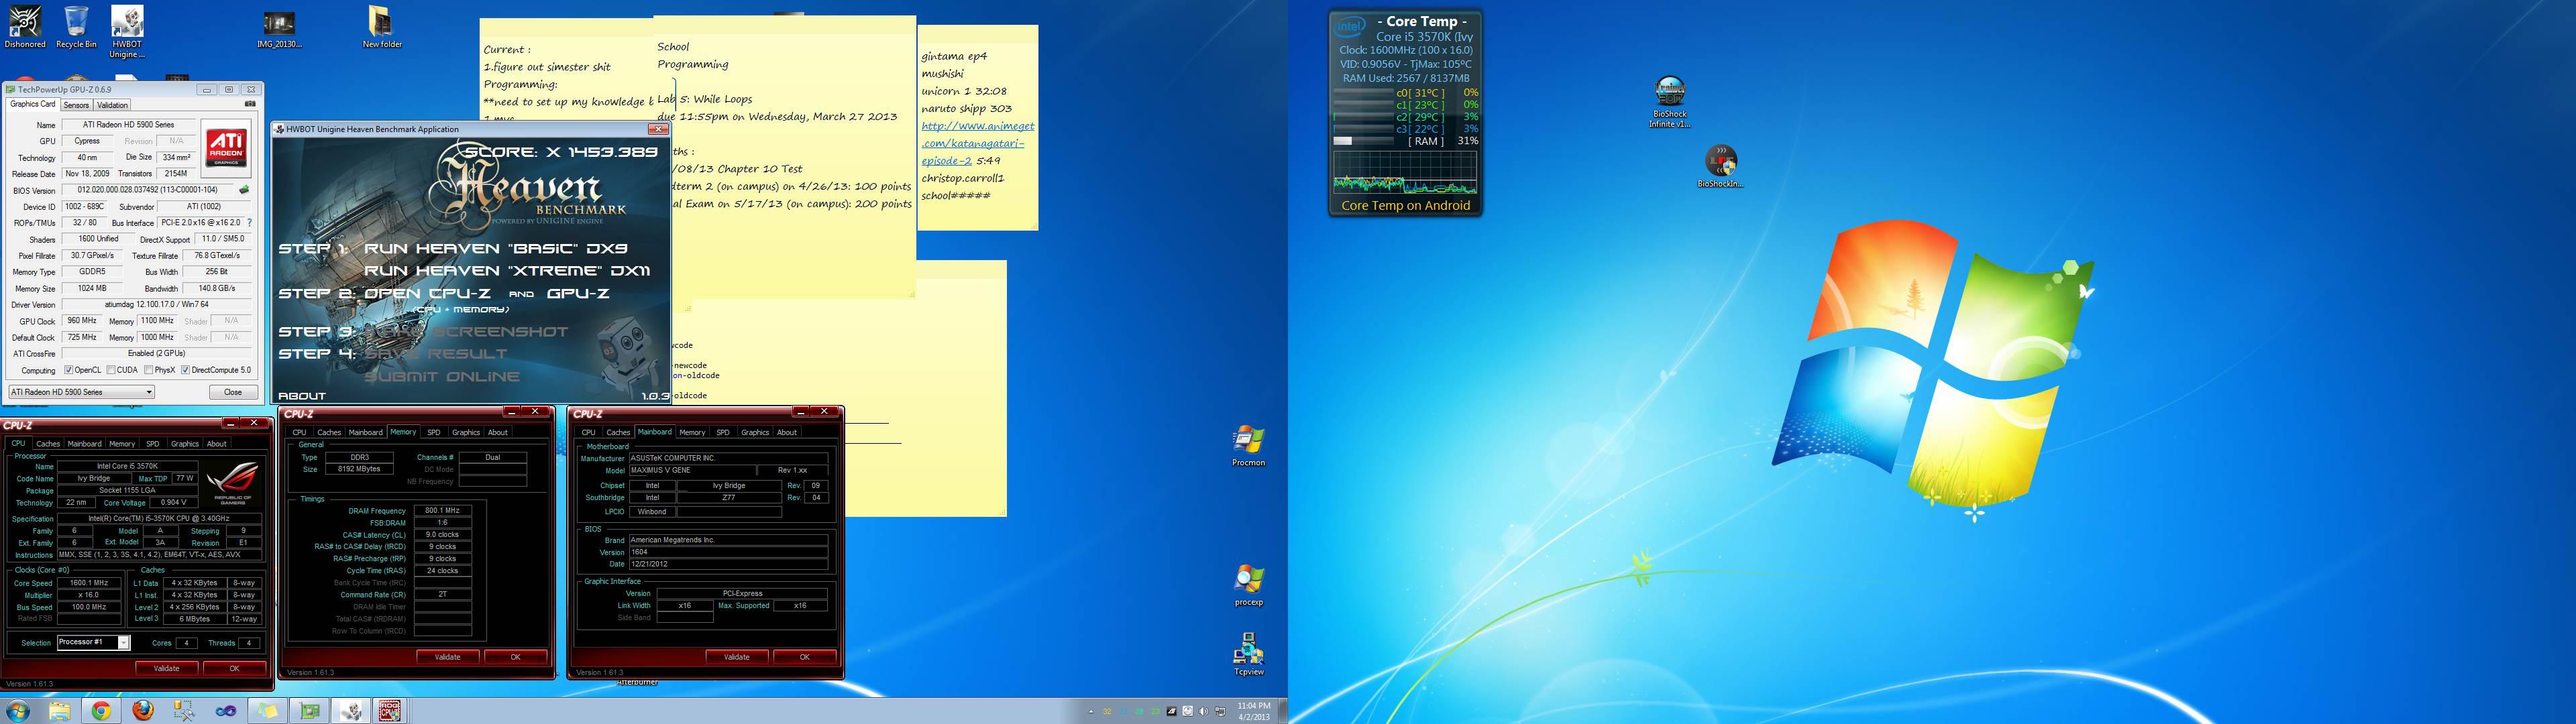
Task: Show hidden tray icons arrow
Action: click(x=1090, y=712)
